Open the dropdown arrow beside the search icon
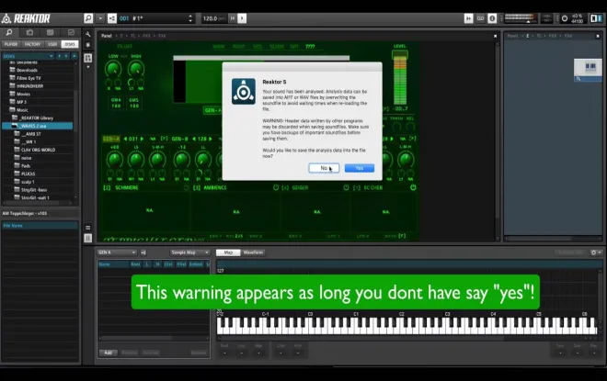This screenshot has height=381, width=607. pos(100,18)
